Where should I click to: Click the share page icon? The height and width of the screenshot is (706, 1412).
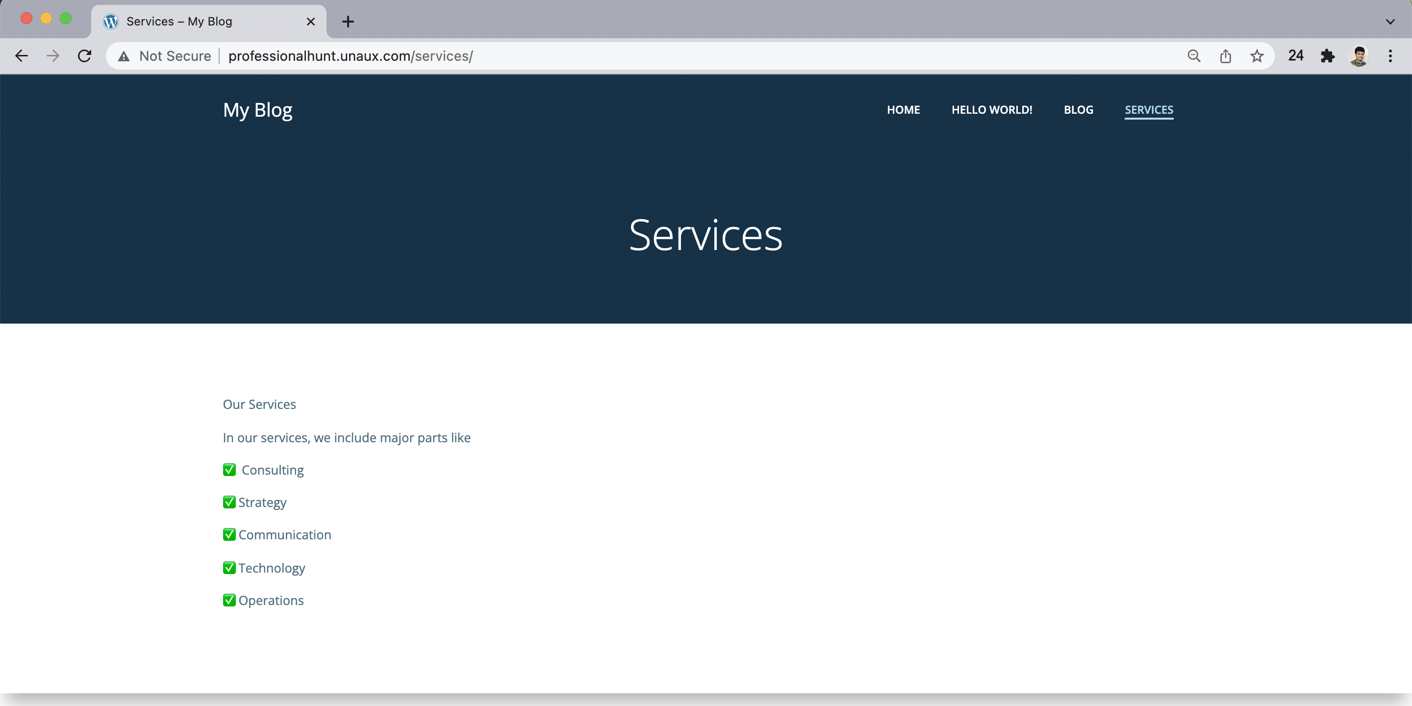click(1226, 56)
